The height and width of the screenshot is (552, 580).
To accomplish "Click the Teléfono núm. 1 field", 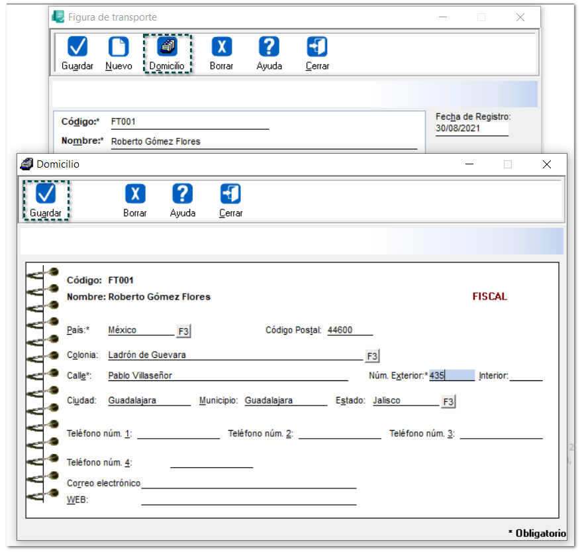I will (x=178, y=433).
